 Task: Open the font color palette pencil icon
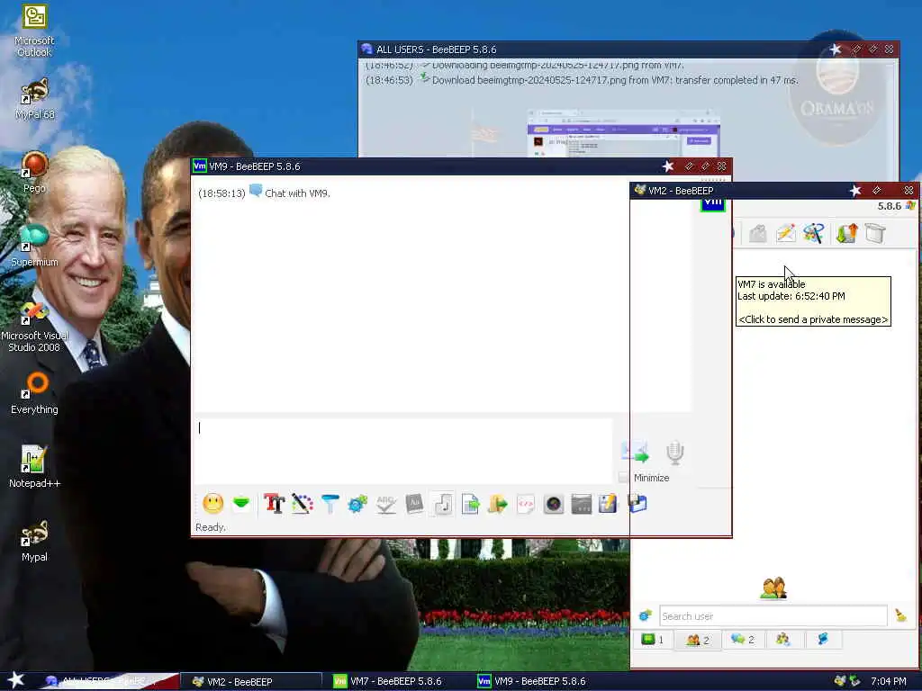pos(303,504)
